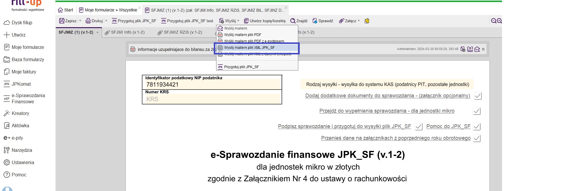Select Przygotuj plik JPK_SF in dropdown menu
The image size is (561, 191).
tap(257, 67)
